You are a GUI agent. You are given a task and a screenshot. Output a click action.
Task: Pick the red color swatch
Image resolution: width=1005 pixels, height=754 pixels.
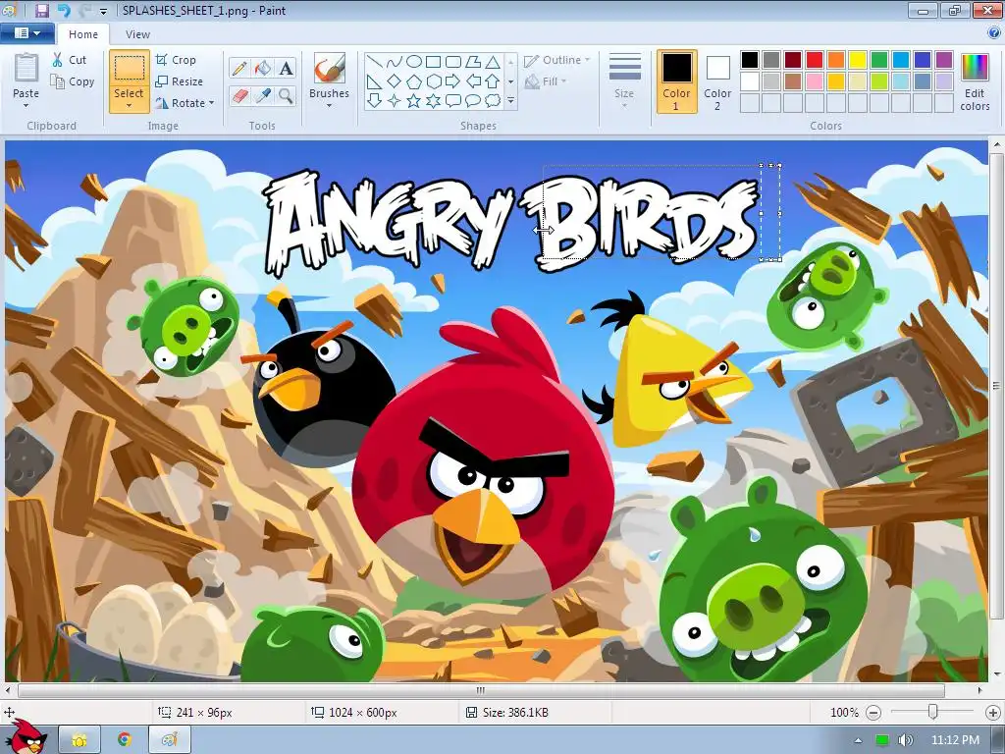coord(815,60)
